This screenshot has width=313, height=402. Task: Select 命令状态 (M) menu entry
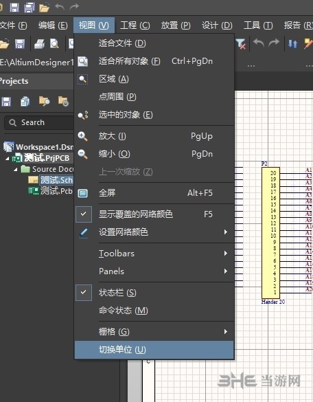click(x=154, y=311)
